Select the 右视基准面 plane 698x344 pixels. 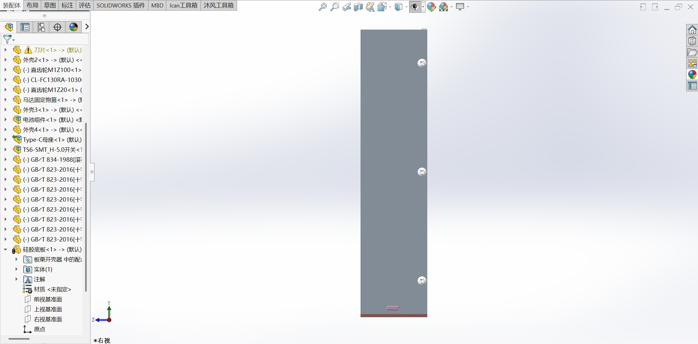point(43,319)
